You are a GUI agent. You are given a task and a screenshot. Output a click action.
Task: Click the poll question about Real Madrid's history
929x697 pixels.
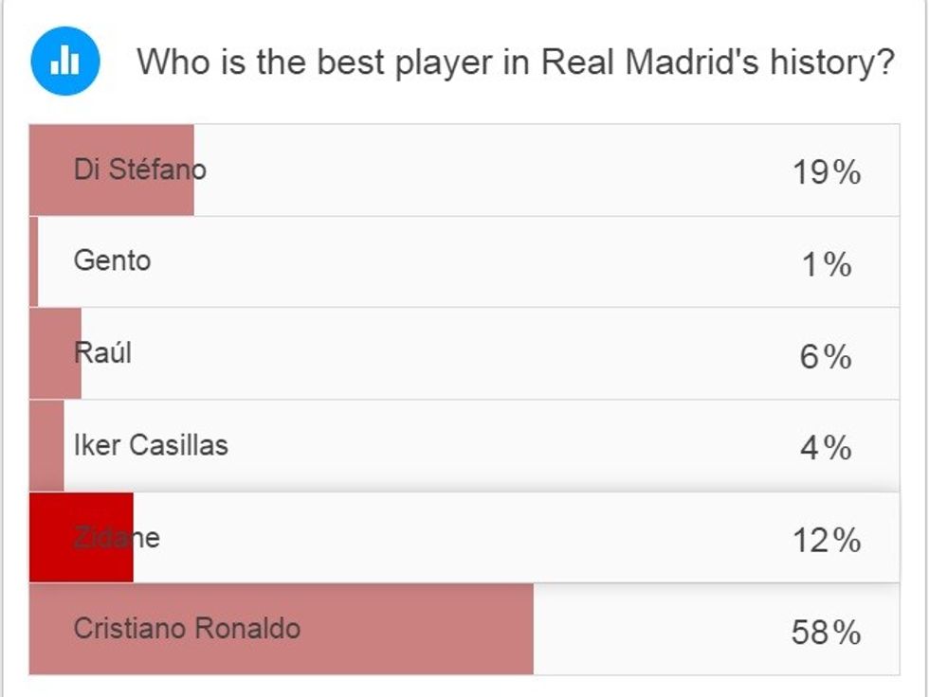(x=516, y=63)
